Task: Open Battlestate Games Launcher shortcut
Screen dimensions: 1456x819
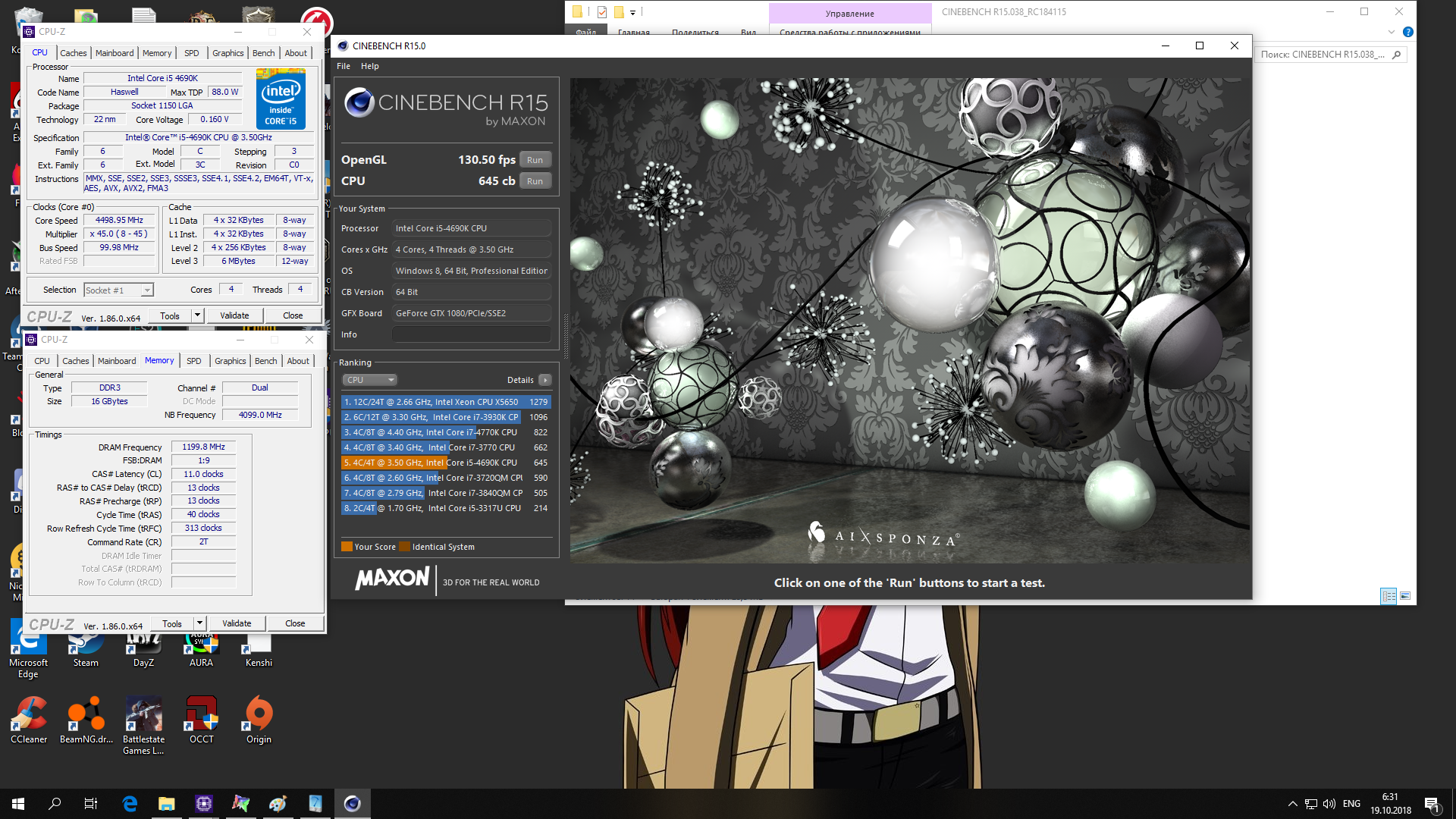Action: (x=143, y=726)
